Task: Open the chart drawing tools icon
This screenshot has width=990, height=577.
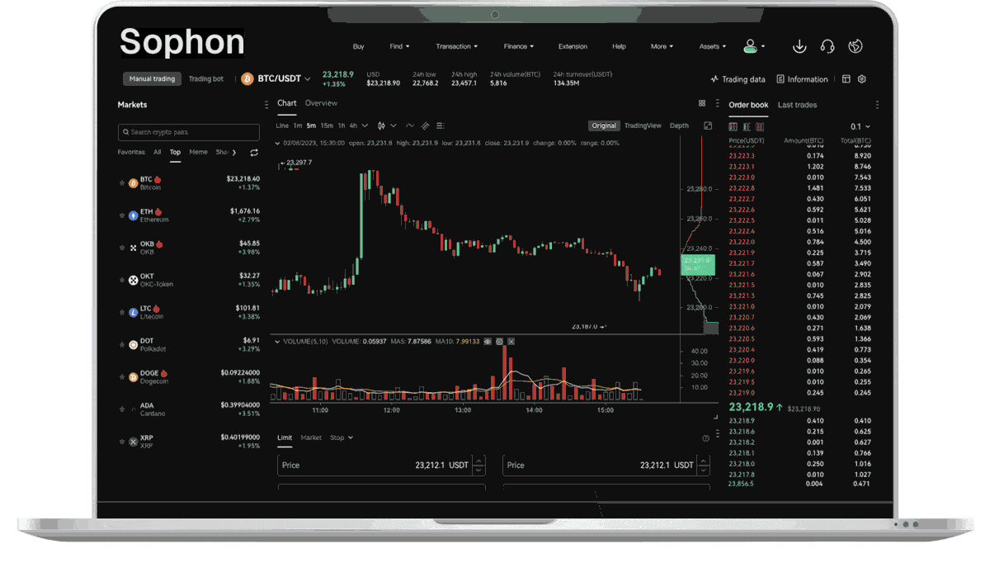Action: (426, 125)
